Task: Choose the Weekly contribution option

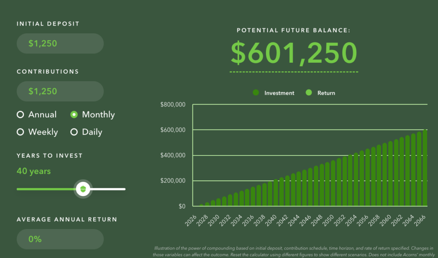Action: [x=20, y=132]
